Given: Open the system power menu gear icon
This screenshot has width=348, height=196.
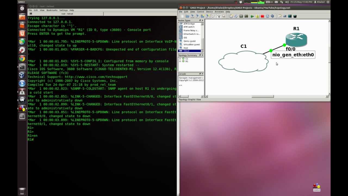Looking at the screenshot, I should point(328,2).
